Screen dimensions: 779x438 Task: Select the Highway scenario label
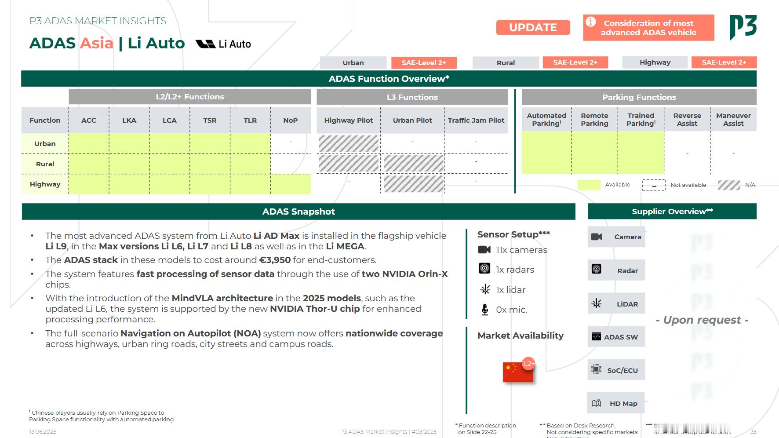point(655,62)
